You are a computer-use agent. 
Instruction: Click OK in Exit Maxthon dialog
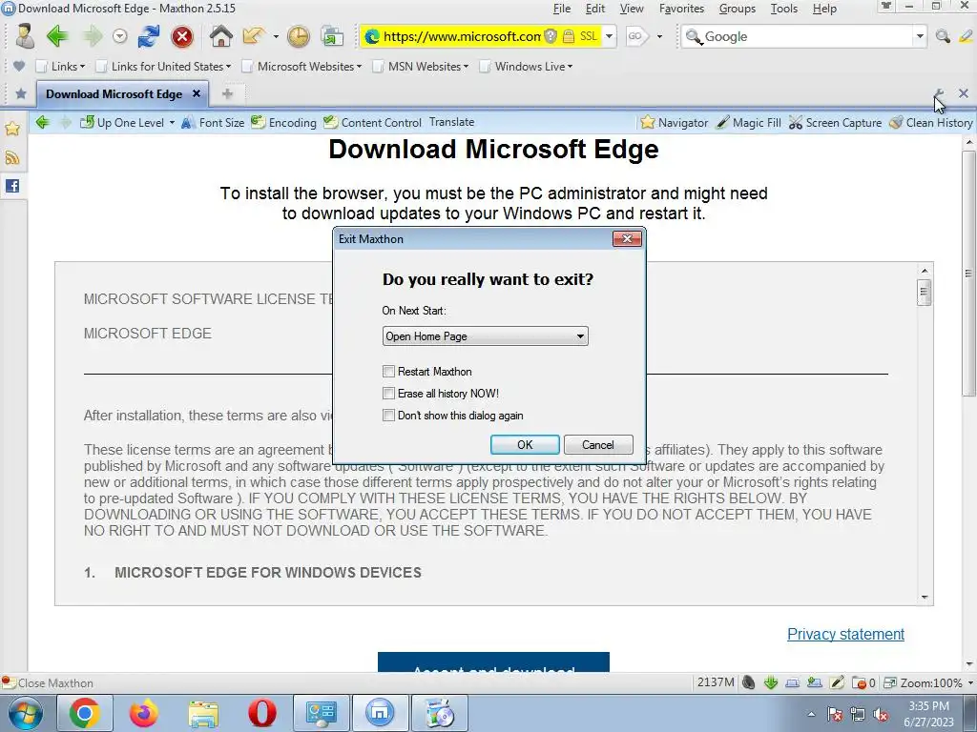(525, 444)
